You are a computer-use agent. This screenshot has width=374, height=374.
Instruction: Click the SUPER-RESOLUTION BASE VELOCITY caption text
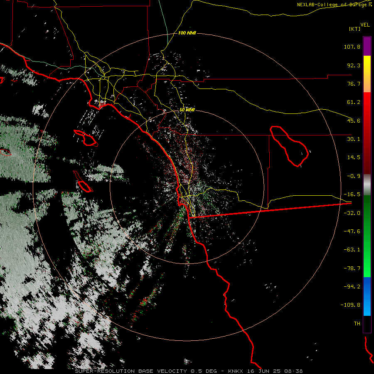[131, 371]
